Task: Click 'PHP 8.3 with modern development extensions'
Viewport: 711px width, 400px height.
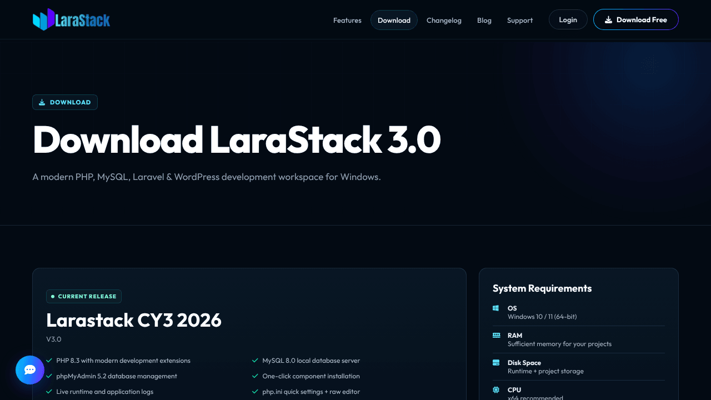Action: pos(123,361)
